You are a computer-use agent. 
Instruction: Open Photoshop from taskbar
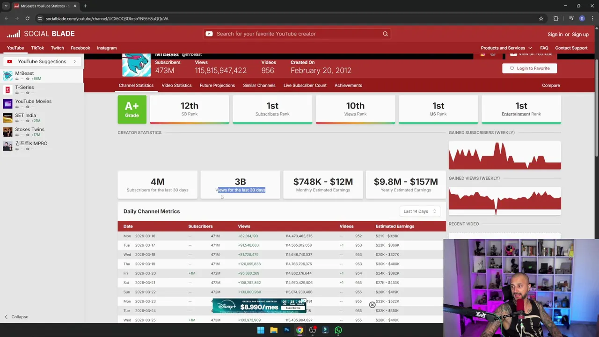286,330
